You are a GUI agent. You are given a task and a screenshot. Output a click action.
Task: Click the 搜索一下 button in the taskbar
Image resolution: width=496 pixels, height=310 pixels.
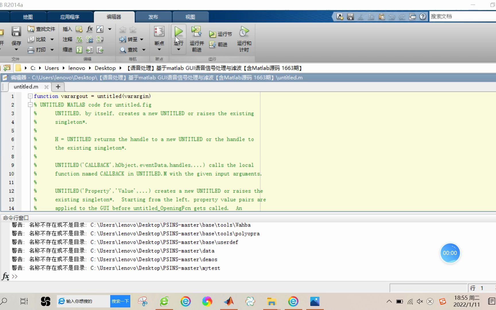120,301
